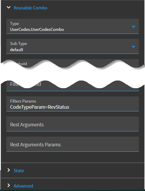This screenshot has width=145, height=191.
Task: Open the Sub Type dropdown arrow
Action: (134, 46)
